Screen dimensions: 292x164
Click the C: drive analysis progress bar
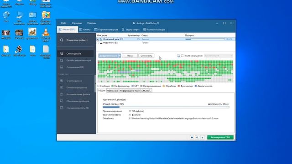pyautogui.click(x=205, y=39)
